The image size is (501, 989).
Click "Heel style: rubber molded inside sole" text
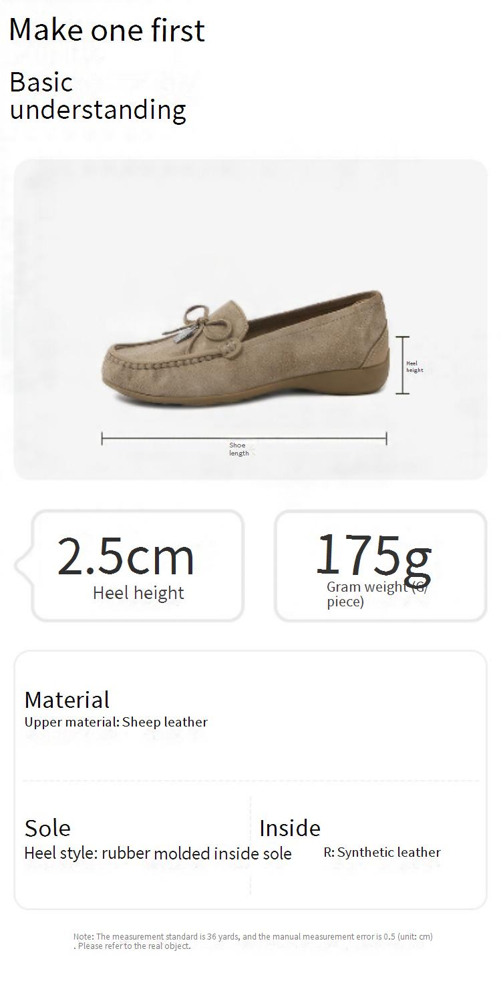(x=158, y=853)
